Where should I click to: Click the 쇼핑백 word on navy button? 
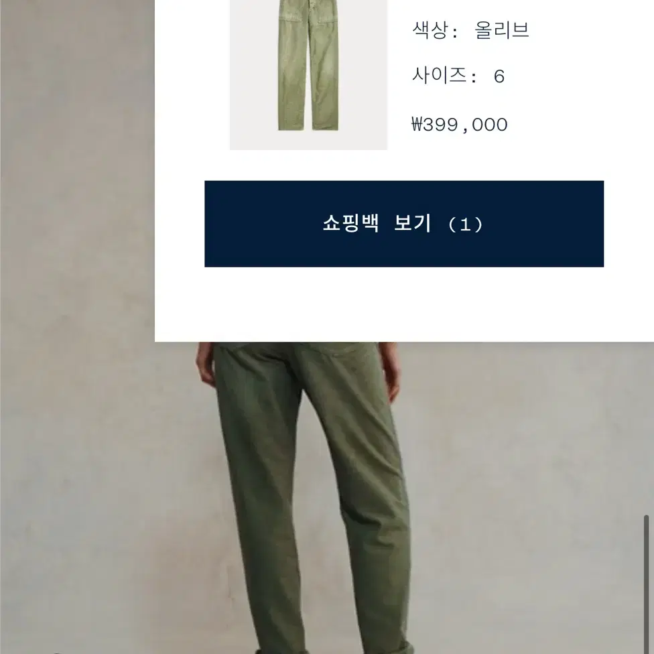coord(350,224)
